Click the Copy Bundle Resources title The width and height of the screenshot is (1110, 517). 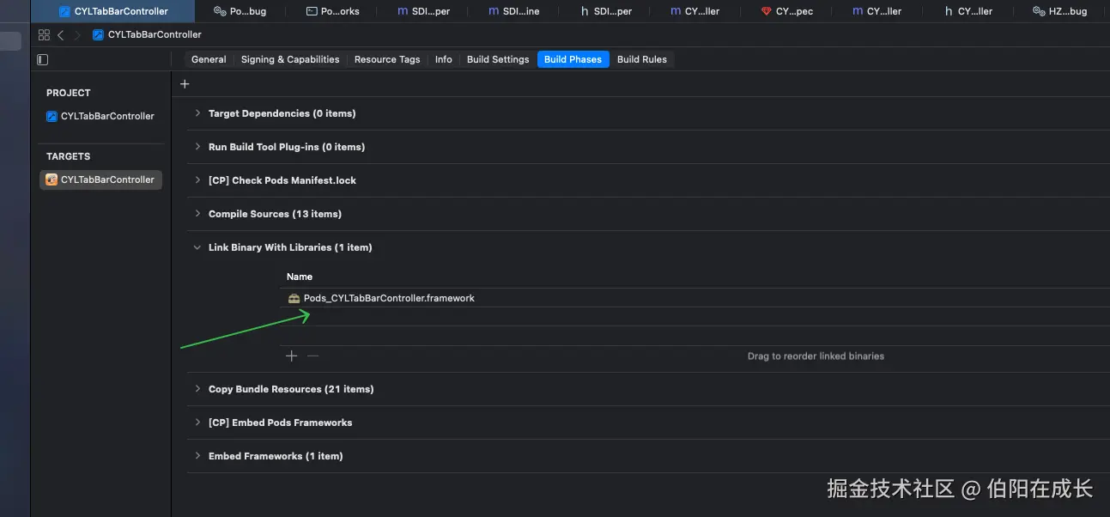click(x=291, y=389)
